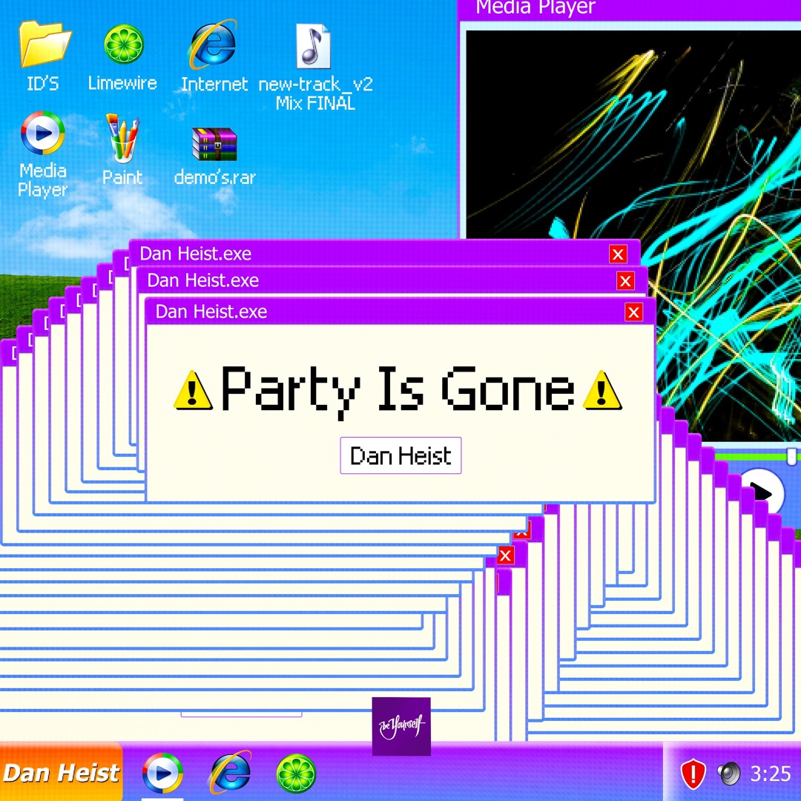Screen dimensions: 801x801
Task: Mute the speaker in the system tray
Action: [729, 774]
